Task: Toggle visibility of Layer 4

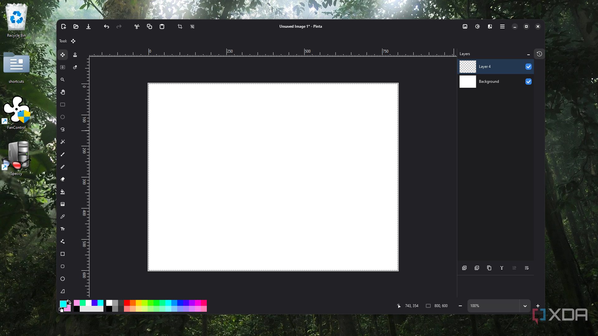Action: coord(529,67)
